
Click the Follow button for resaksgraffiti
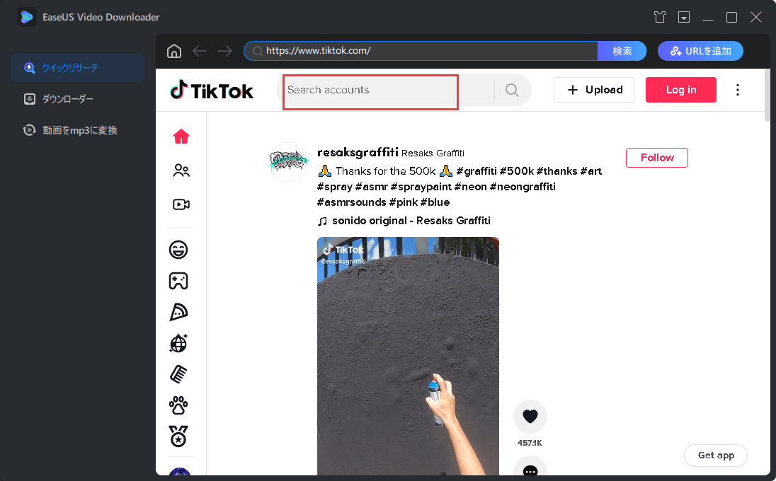[x=656, y=158]
